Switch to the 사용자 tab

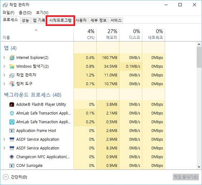click(x=81, y=20)
